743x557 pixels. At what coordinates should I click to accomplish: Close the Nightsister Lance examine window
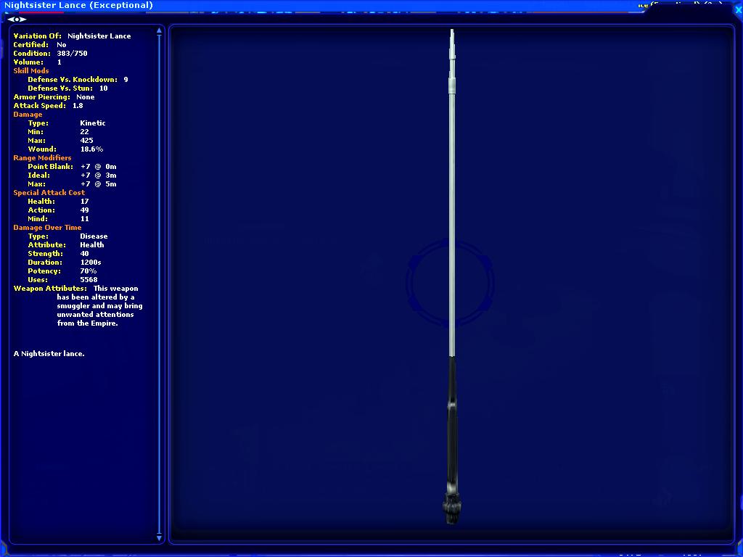(x=738, y=10)
